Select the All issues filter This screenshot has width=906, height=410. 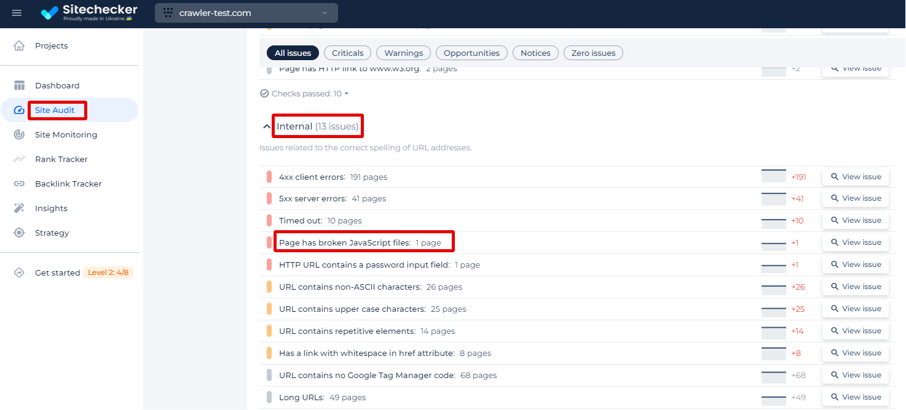(x=293, y=53)
